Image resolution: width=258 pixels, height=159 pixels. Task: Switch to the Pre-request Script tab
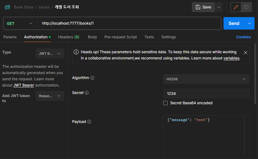click(121, 37)
